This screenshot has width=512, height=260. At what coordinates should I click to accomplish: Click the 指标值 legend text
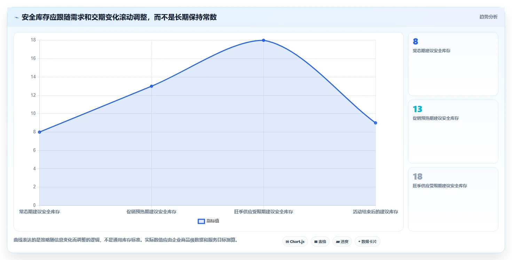[x=213, y=221]
